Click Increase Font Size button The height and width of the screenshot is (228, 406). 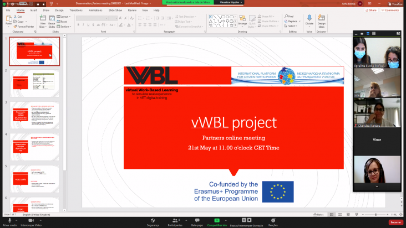[120, 18]
